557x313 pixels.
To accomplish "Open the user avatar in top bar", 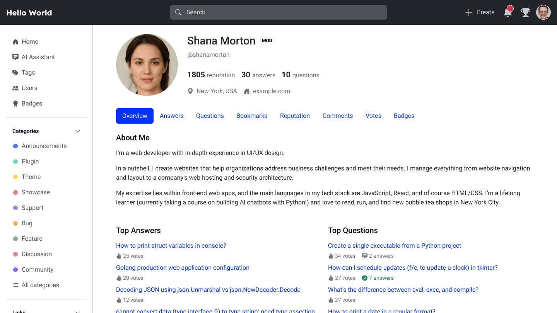I will coord(543,12).
